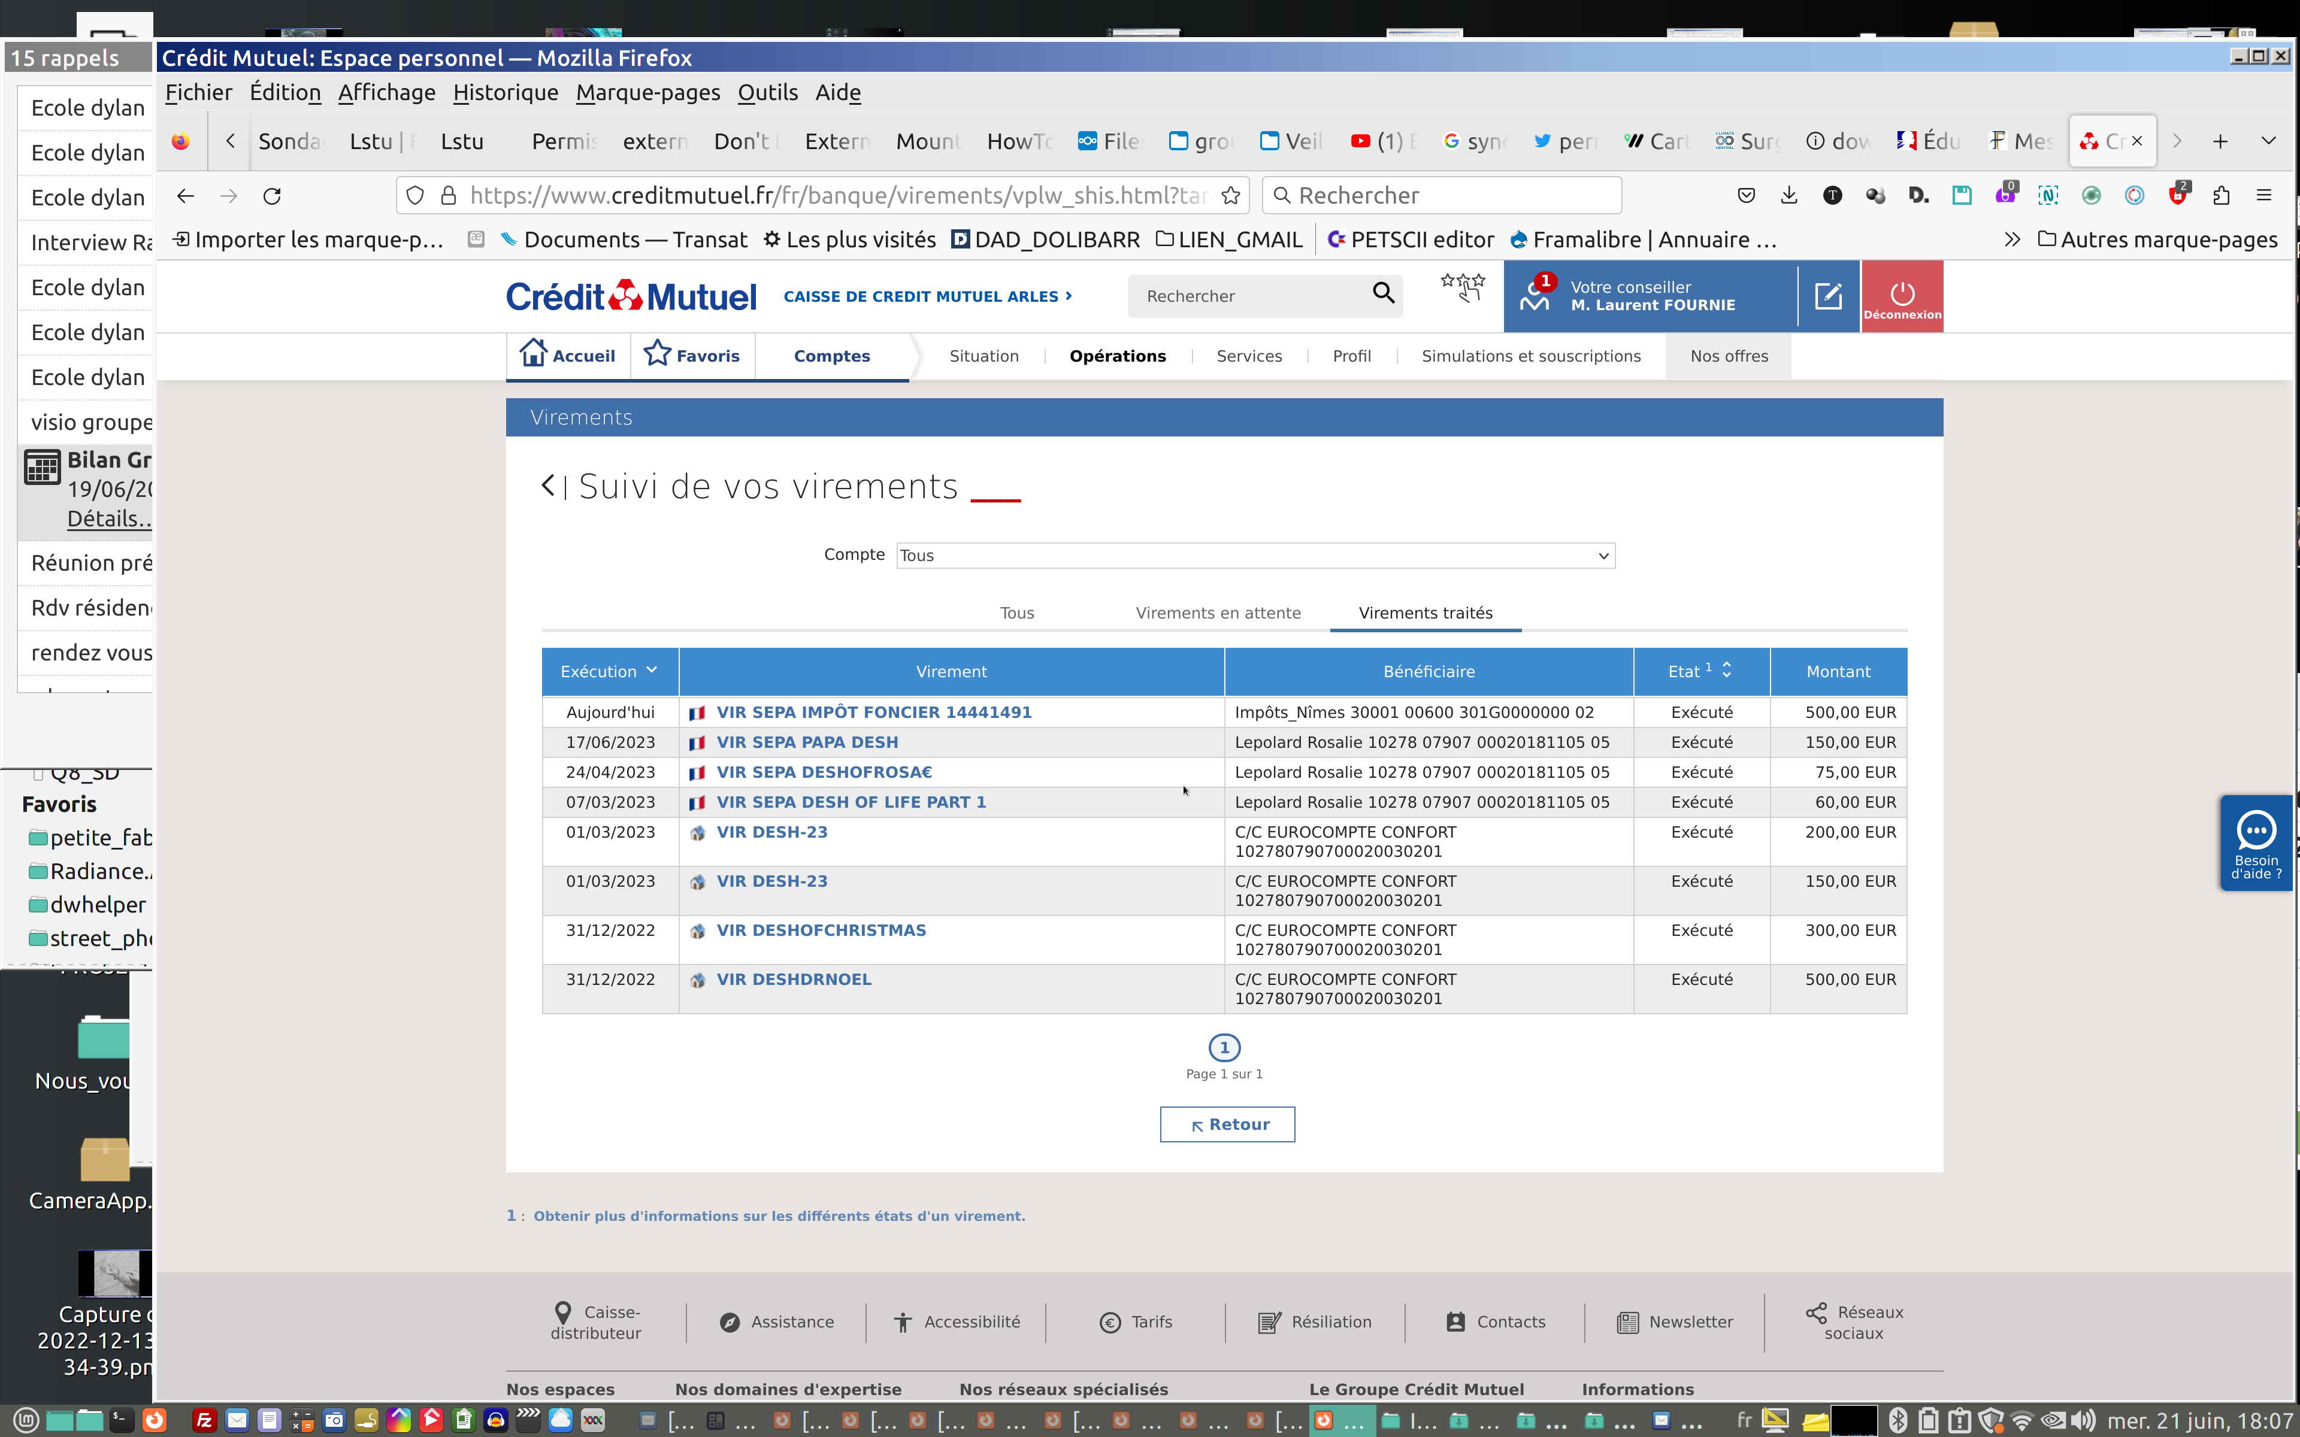Bookmark page with the star icon
Image resolution: width=2300 pixels, height=1437 pixels.
(x=1231, y=196)
